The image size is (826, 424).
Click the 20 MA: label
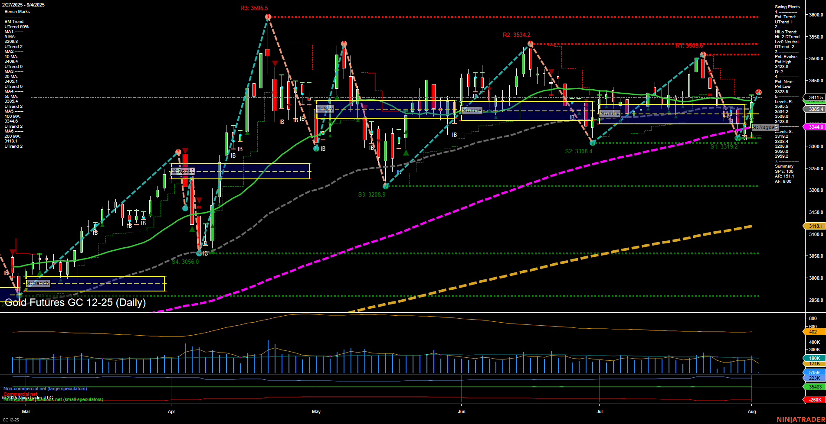tap(11, 77)
